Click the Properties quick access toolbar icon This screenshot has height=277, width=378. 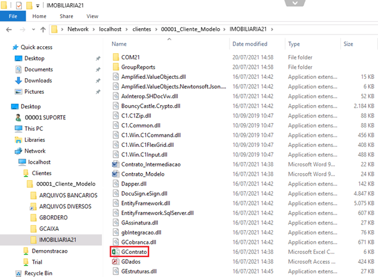pos(19,5)
